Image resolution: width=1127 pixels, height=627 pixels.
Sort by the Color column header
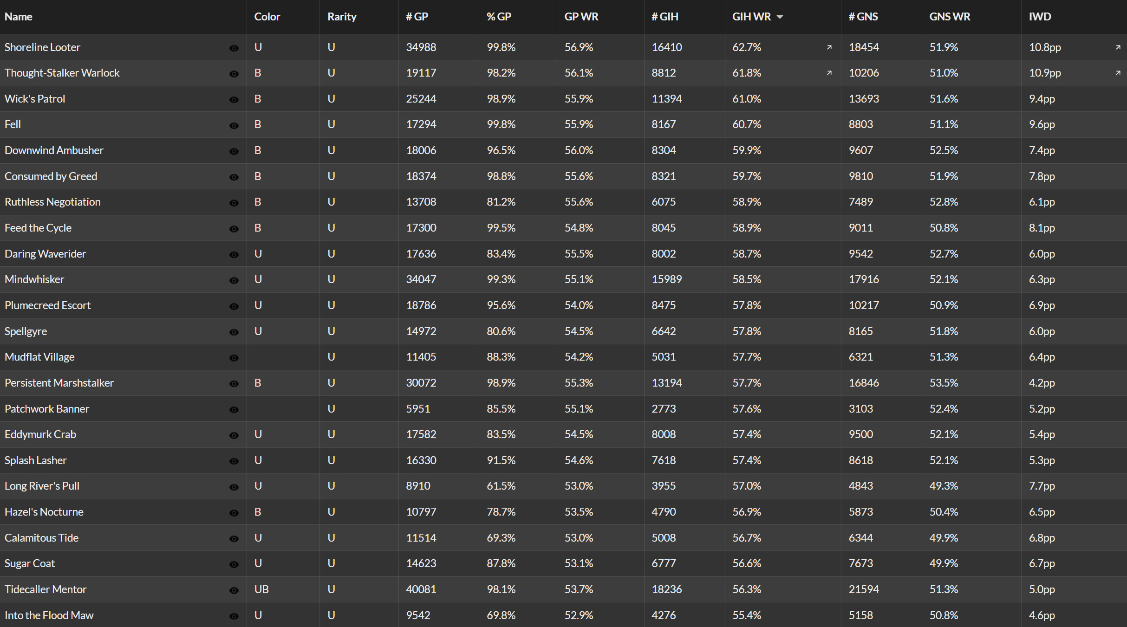(x=267, y=17)
